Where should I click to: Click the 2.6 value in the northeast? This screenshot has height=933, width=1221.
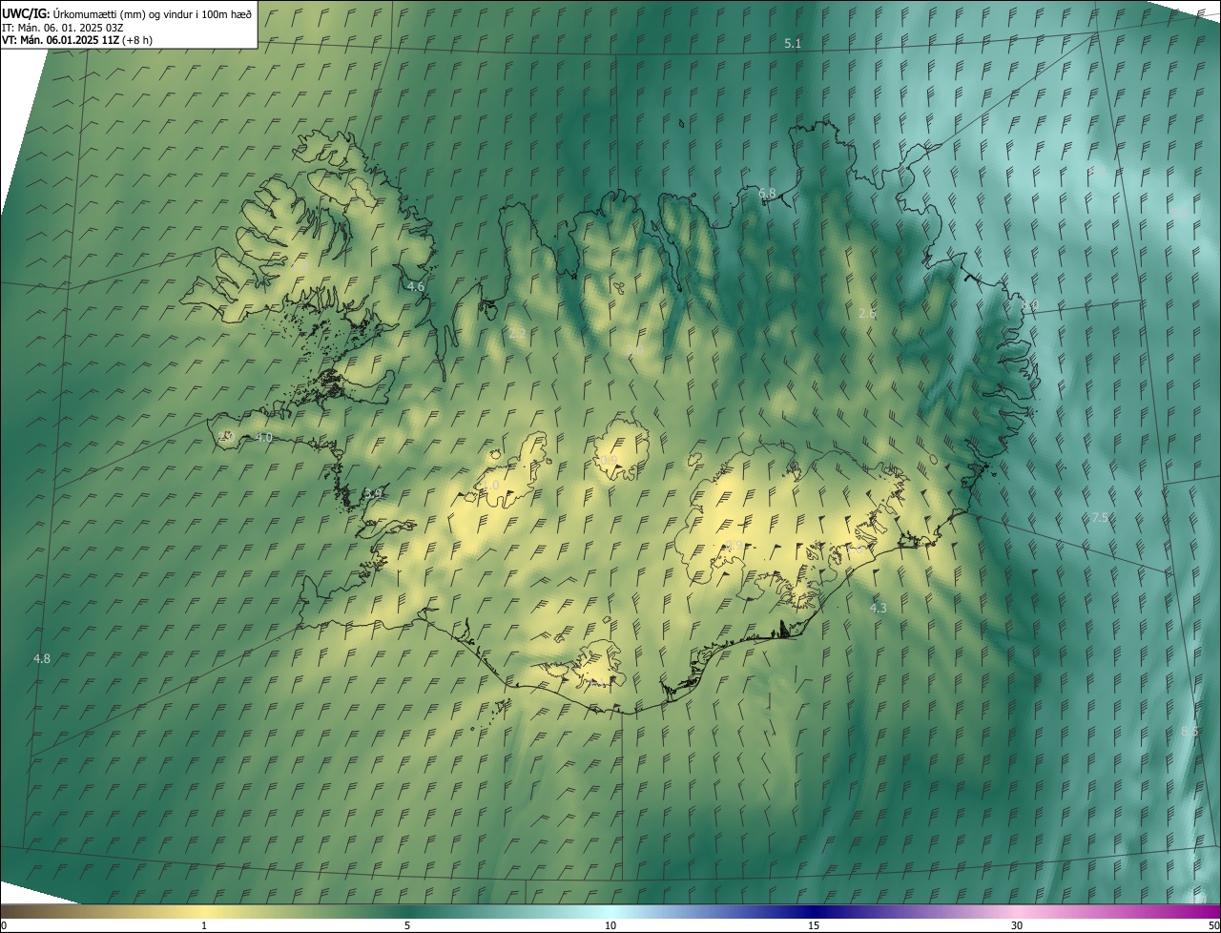tap(866, 313)
